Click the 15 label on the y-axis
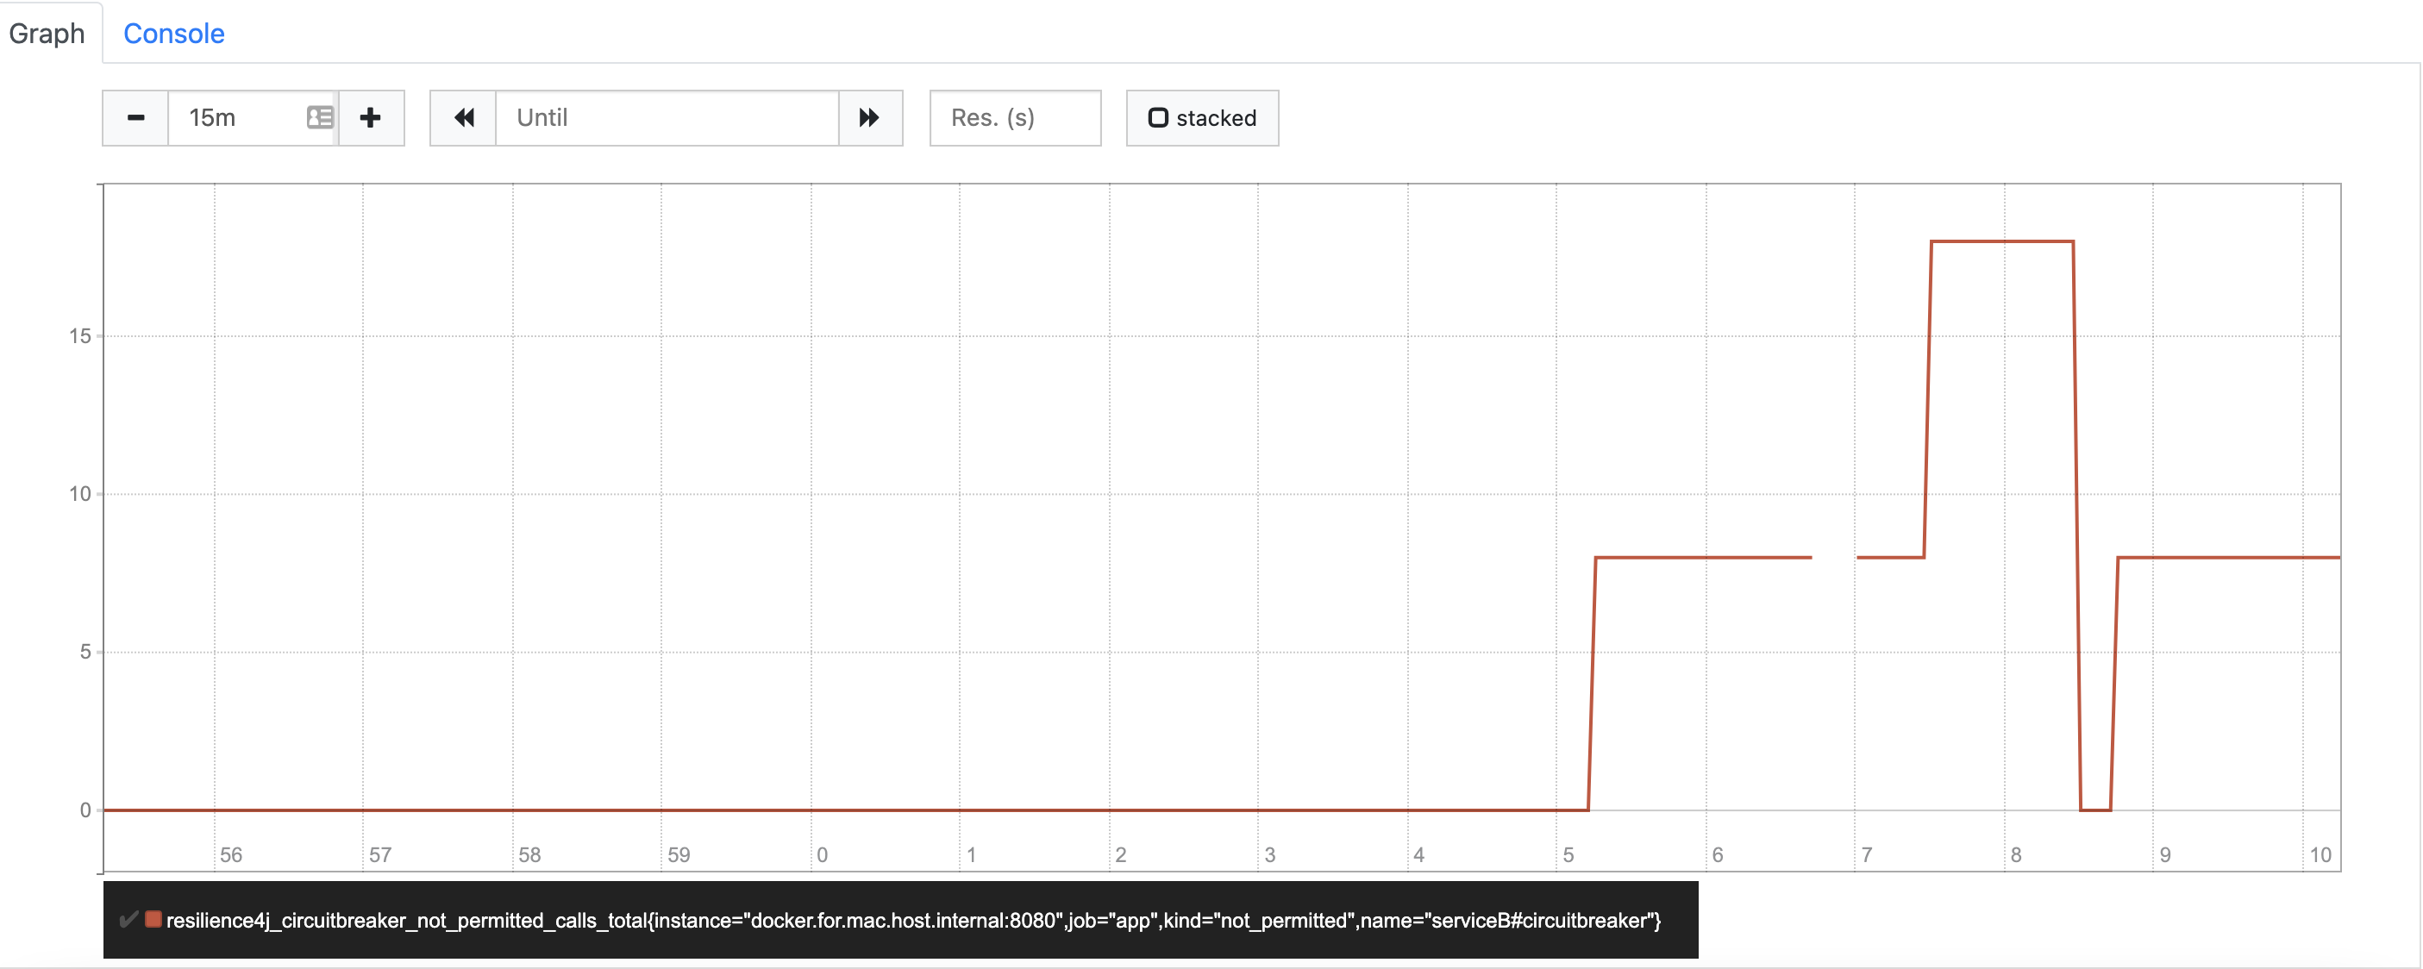The image size is (2423, 969). coord(80,336)
